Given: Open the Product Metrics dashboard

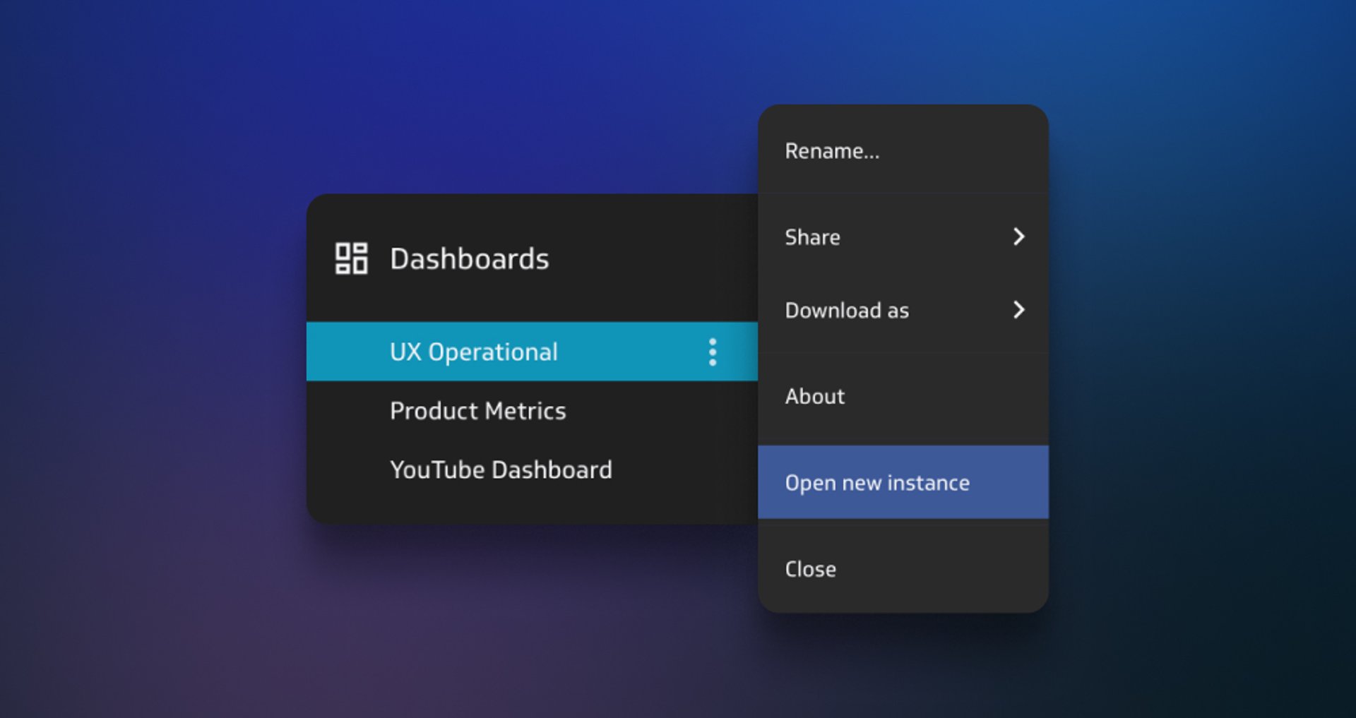Looking at the screenshot, I should click(478, 411).
